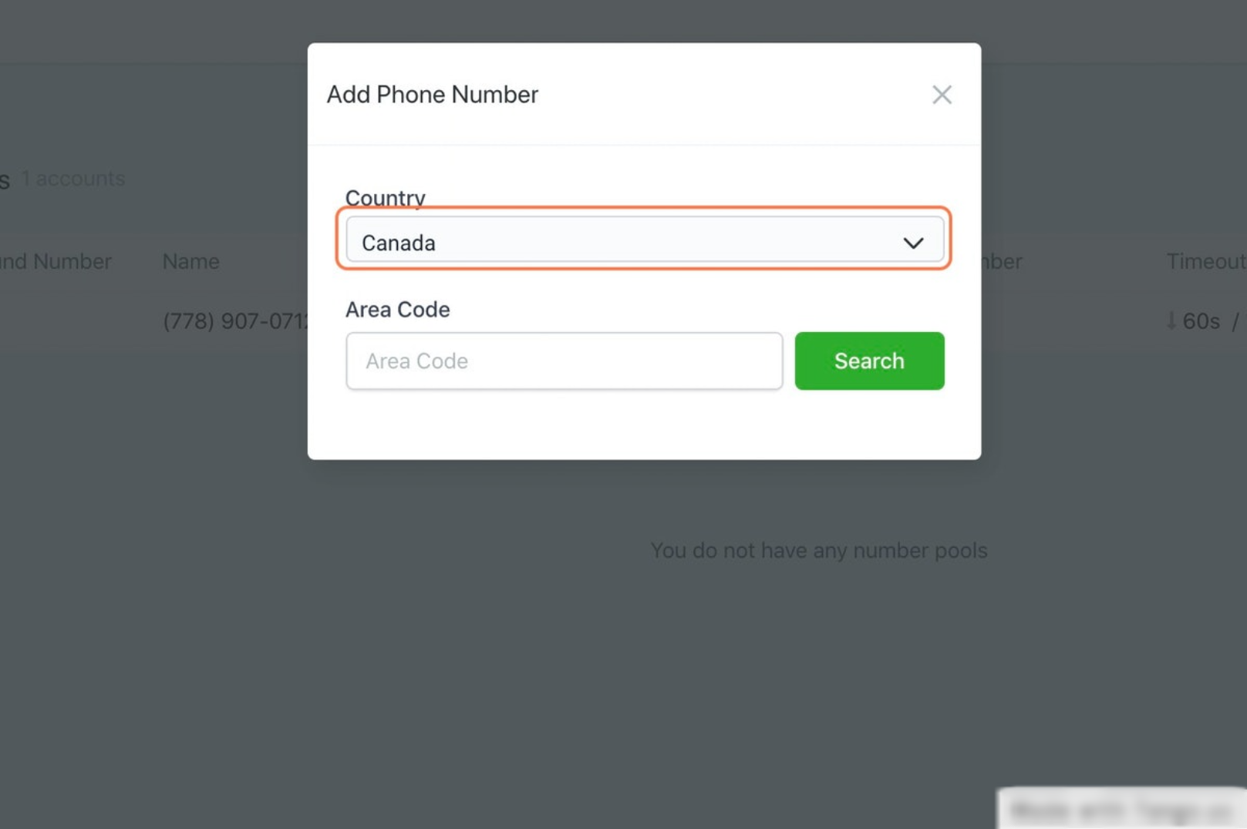Click the Add Phone Number title
This screenshot has width=1247, height=829.
click(432, 95)
